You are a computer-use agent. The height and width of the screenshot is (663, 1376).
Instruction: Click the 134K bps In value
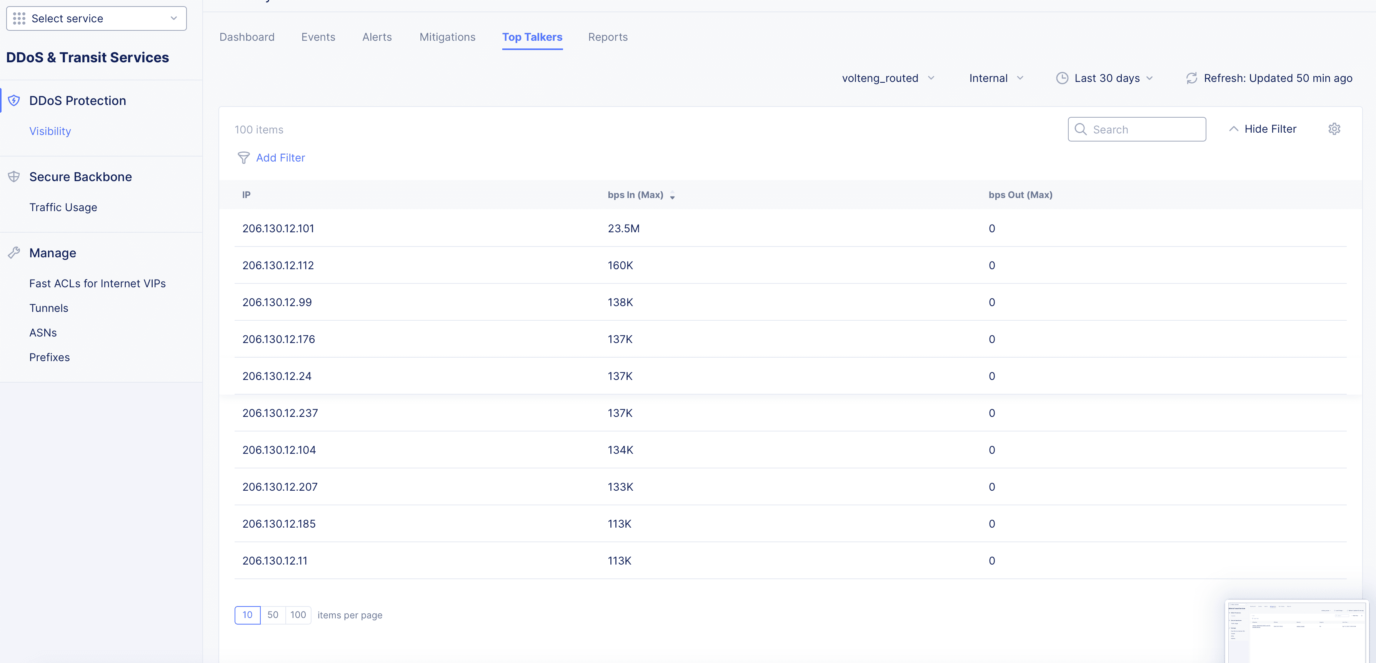pyautogui.click(x=620, y=450)
